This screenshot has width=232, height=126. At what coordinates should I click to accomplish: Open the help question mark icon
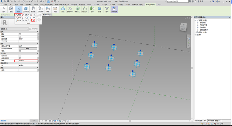click(217, 1)
